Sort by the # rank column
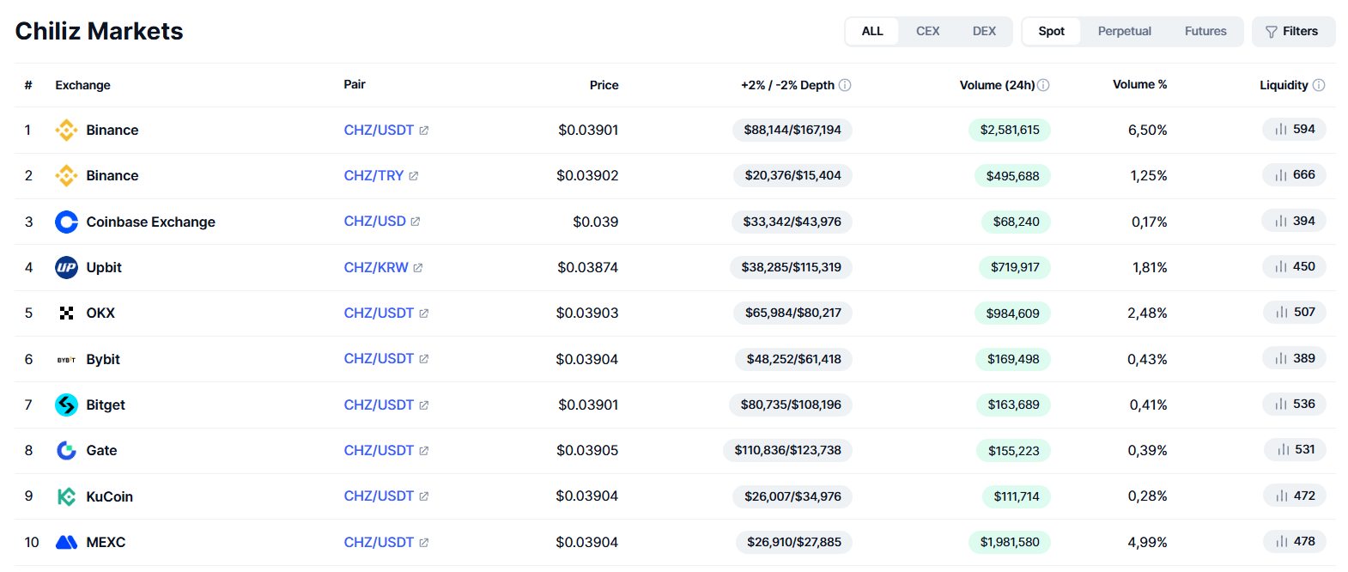The image size is (1348, 572). tap(28, 85)
